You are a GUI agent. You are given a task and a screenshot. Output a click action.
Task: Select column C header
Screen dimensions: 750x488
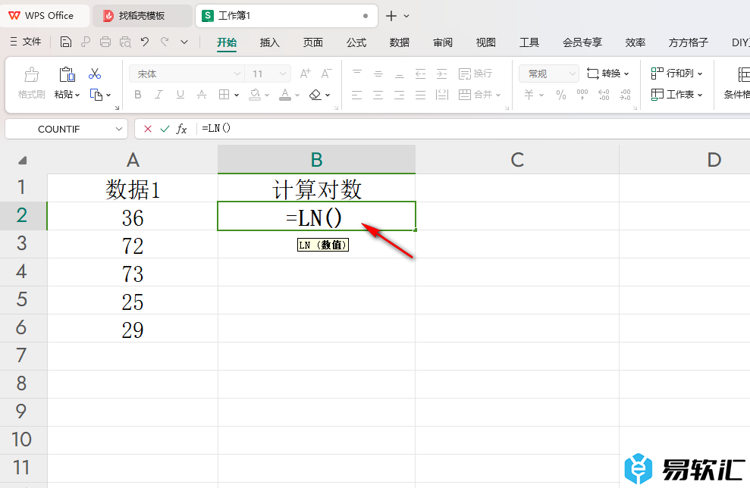coord(517,160)
